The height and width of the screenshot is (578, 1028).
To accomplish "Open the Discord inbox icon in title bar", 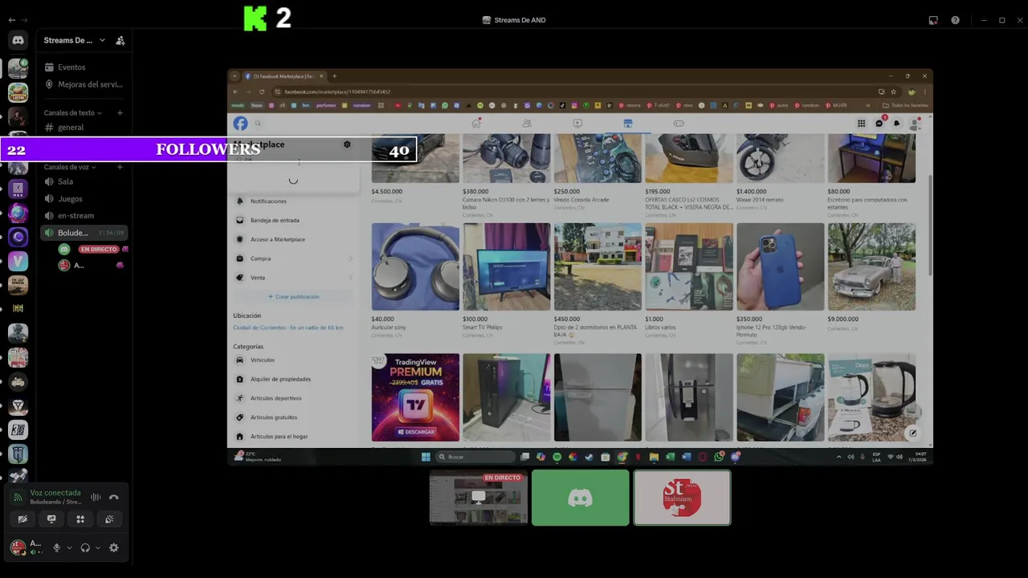I will click(933, 20).
